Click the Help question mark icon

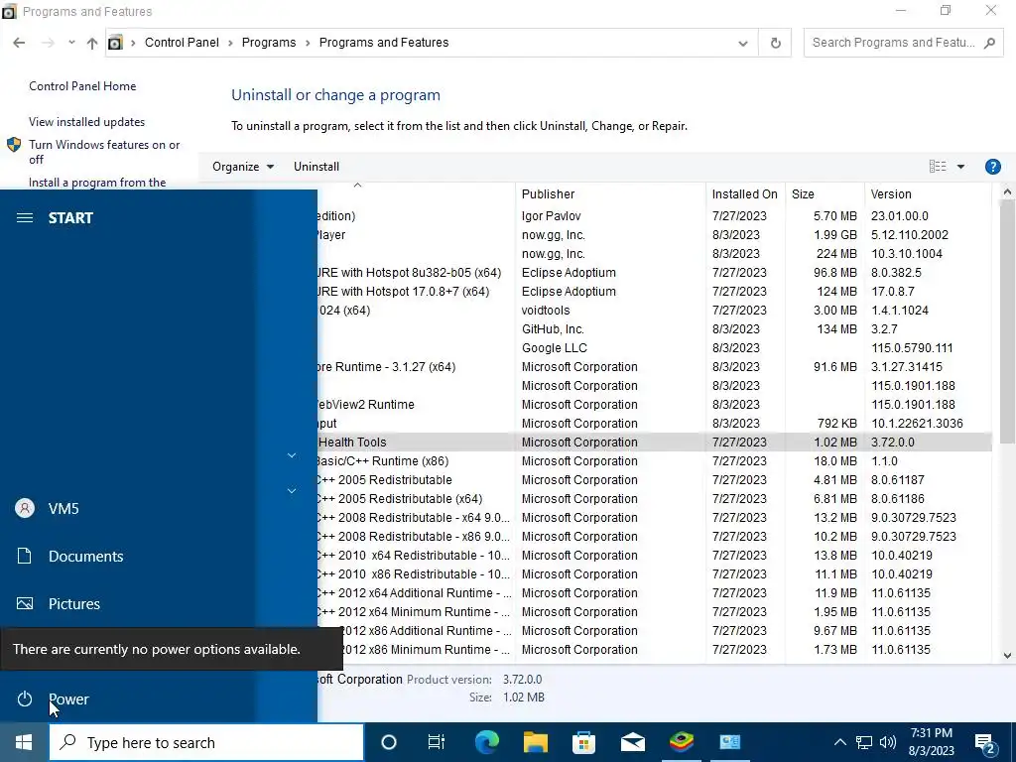pyautogui.click(x=992, y=167)
